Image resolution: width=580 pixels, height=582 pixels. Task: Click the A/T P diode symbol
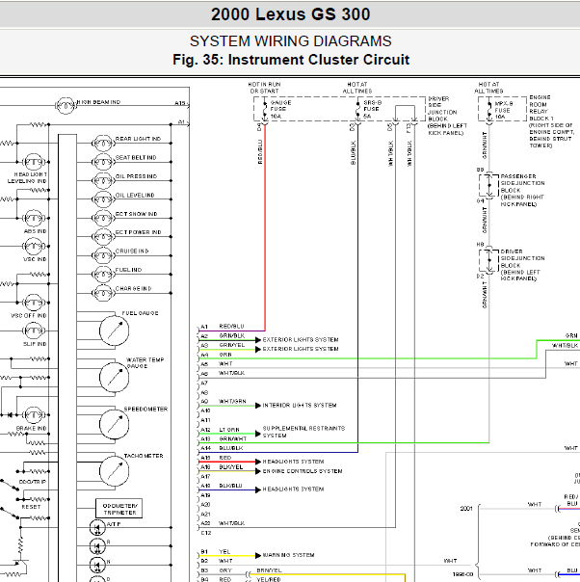tap(97, 527)
